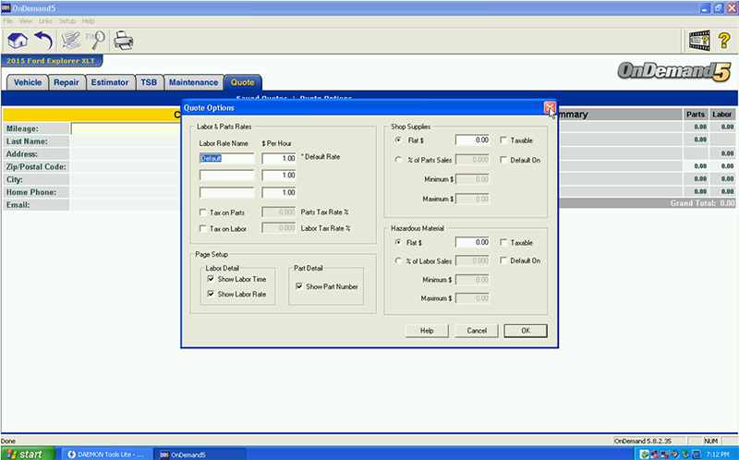The height and width of the screenshot is (460, 739).
Task: Switch to the Vehicle tab
Action: (28, 82)
